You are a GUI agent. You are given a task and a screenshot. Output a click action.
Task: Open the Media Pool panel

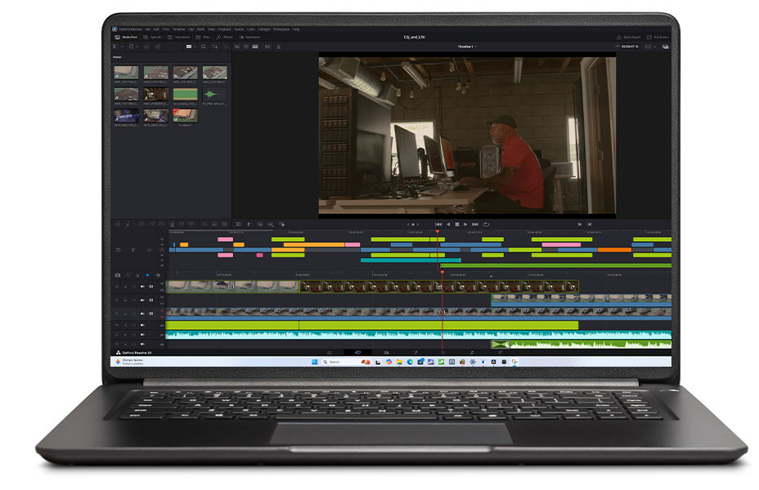pyautogui.click(x=126, y=38)
